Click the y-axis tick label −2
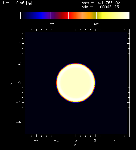 pos(18,103)
